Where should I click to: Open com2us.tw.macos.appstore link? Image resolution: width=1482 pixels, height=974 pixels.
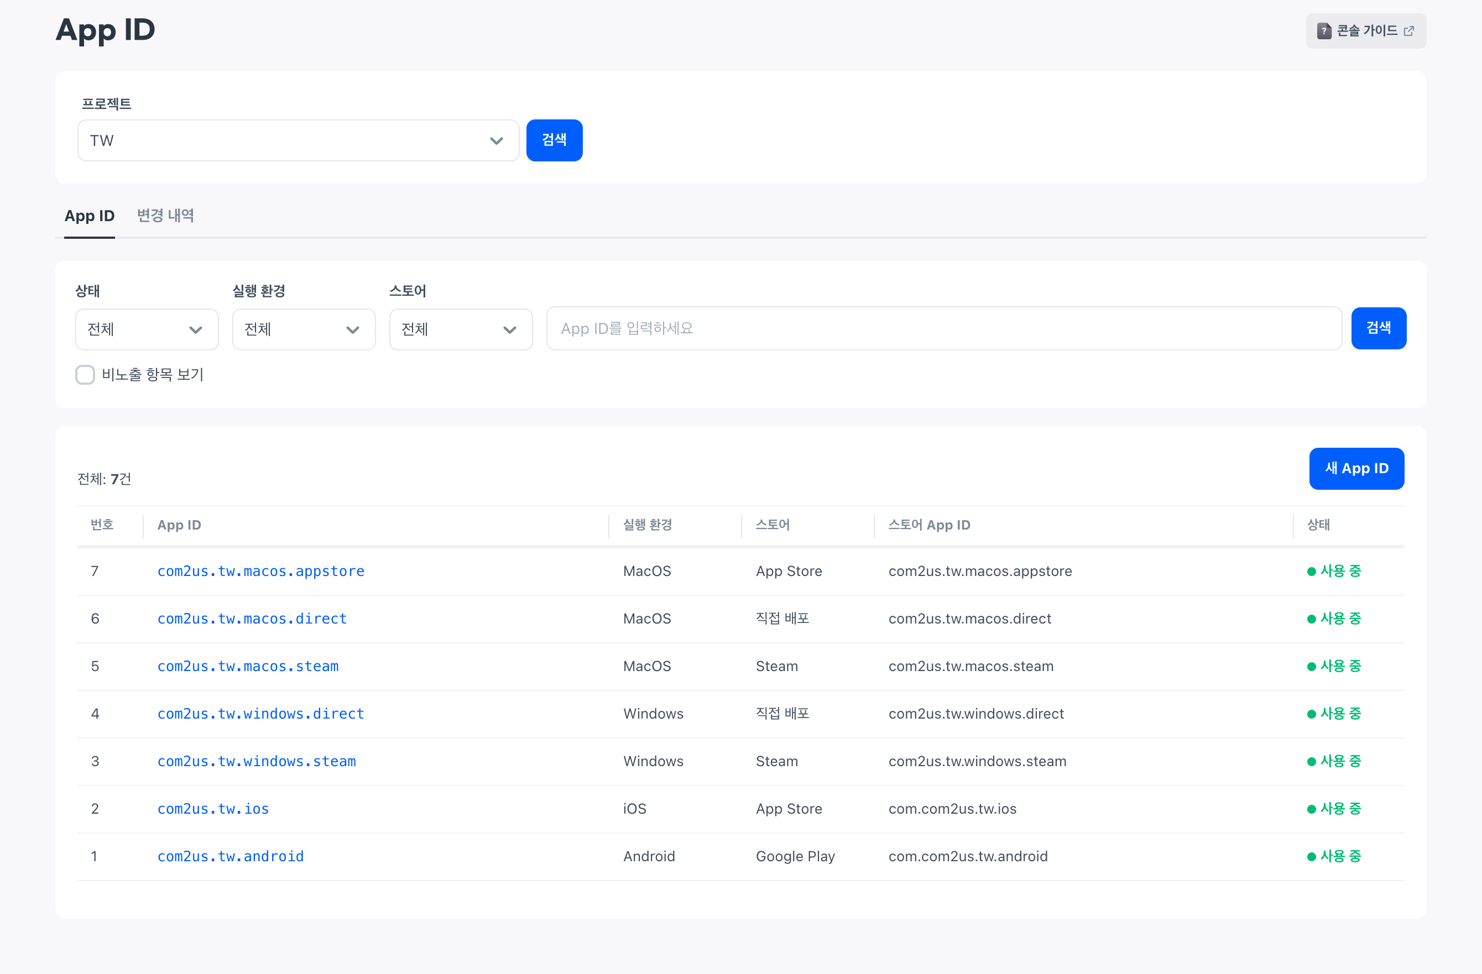[x=261, y=572]
